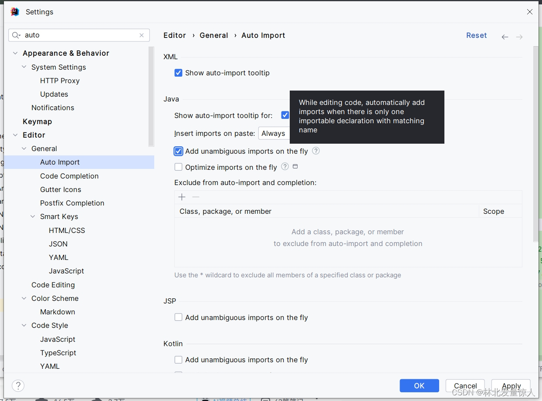Image resolution: width=542 pixels, height=401 pixels.
Task: Click the search magnifier icon in the settings search
Action: click(16, 35)
